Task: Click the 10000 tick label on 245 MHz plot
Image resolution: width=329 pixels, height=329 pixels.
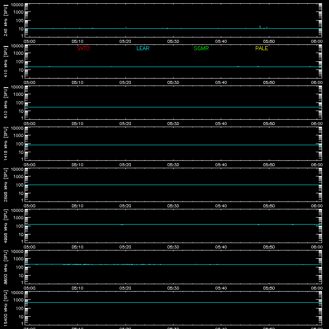Action: (17, 5)
